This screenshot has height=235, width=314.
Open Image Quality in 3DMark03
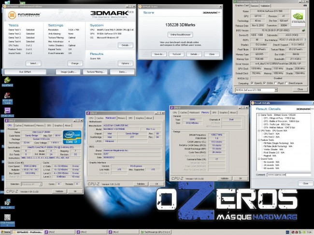click(x=68, y=72)
